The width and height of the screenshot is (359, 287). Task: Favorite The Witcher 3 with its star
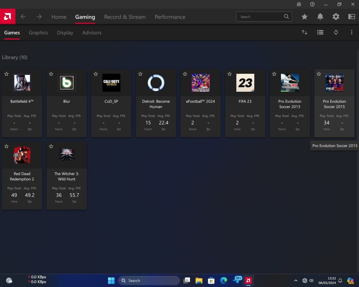pos(51,146)
